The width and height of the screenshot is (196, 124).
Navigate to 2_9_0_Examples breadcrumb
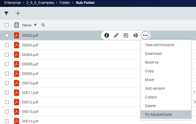40,3
